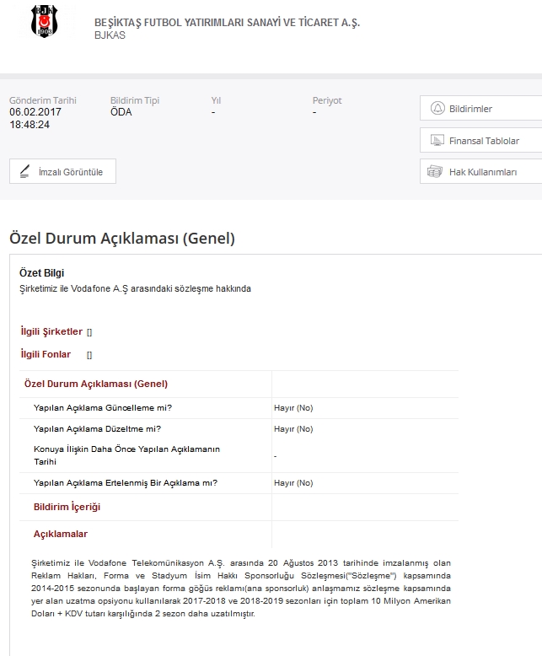Click the bell icon beside Bildirimler
This screenshot has width=542, height=656.
coord(437,109)
